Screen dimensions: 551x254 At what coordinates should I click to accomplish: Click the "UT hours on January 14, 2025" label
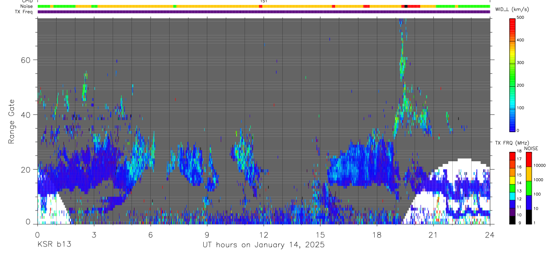pyautogui.click(x=263, y=245)
